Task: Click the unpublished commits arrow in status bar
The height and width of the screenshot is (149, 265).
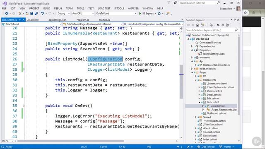Action: 178,147
